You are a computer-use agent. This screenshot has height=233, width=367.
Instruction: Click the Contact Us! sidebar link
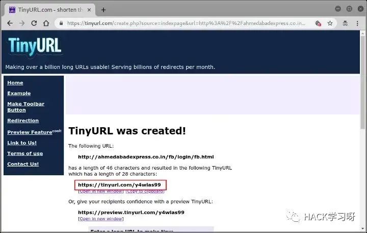tap(23, 164)
